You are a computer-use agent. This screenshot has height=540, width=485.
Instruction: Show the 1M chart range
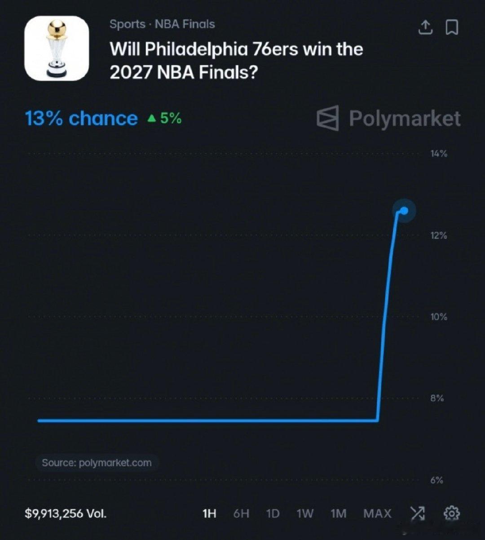point(339,513)
